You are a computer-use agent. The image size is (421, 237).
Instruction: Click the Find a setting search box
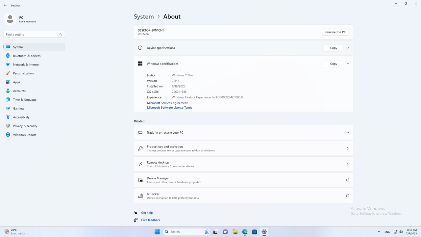(34, 35)
